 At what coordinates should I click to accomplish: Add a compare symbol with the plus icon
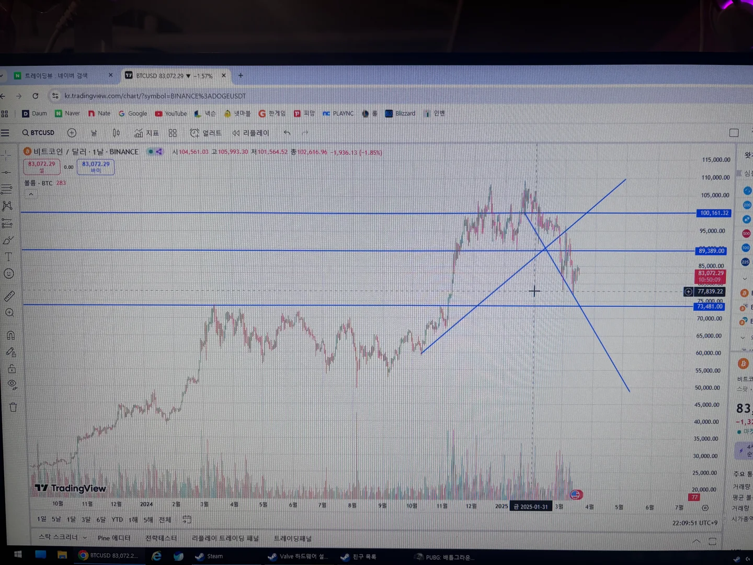click(72, 133)
